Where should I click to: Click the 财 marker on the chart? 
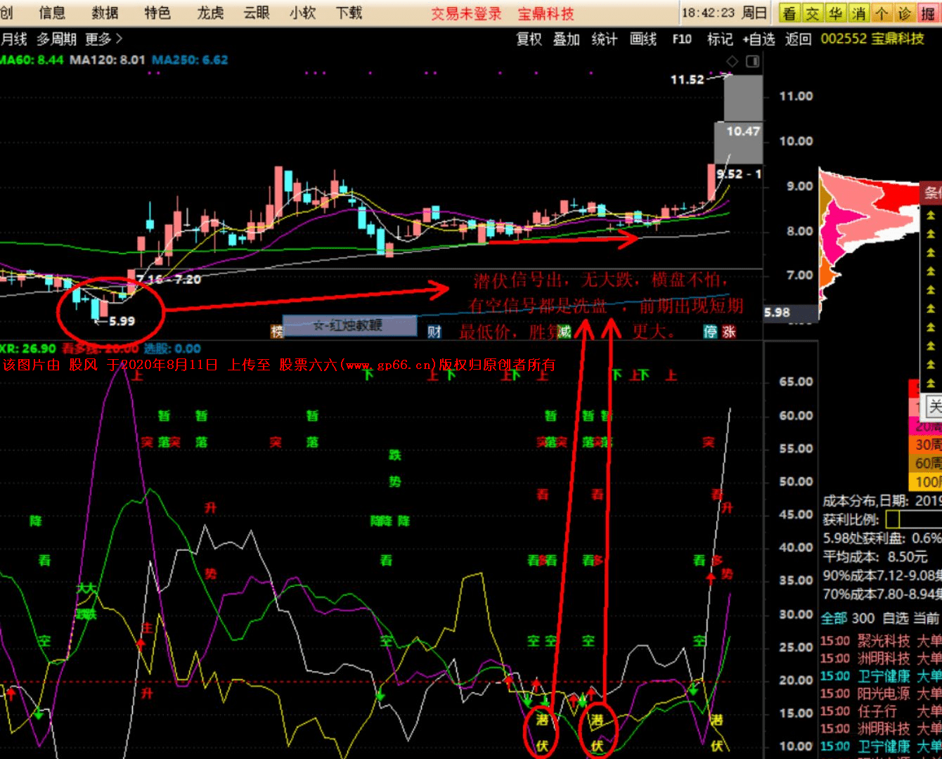(x=434, y=331)
